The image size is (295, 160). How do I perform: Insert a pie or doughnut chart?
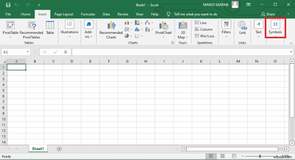coord(128,36)
